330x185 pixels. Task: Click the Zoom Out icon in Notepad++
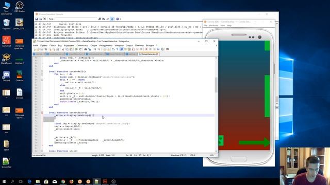coord(98,49)
